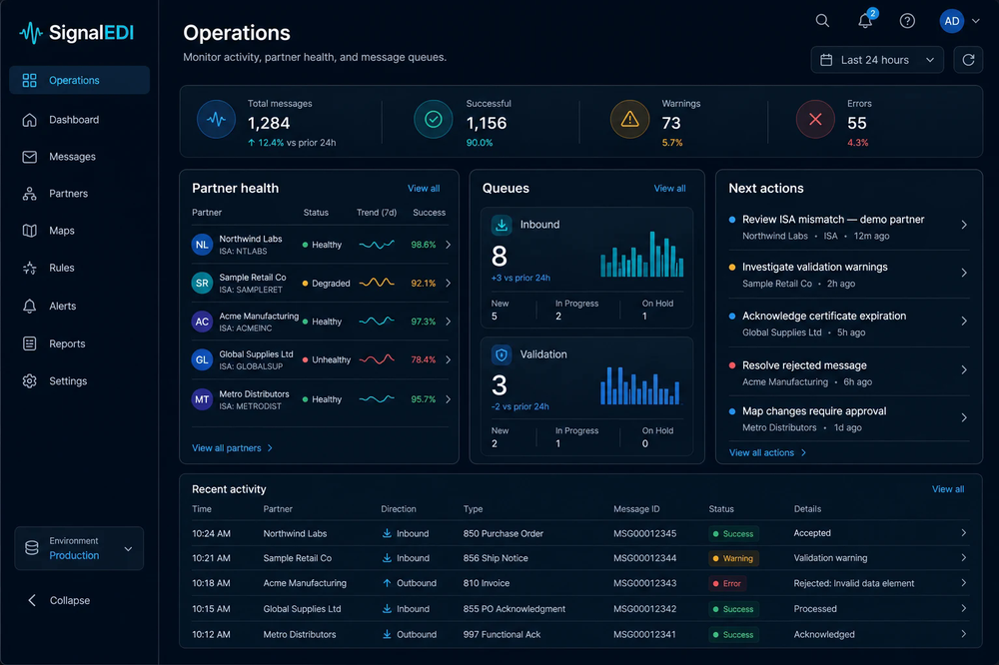Click the Inbound queue download icon
Image resolution: width=999 pixels, height=665 pixels.
tap(501, 225)
